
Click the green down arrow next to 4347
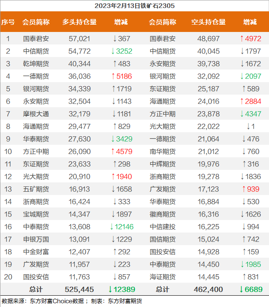[242, 114]
